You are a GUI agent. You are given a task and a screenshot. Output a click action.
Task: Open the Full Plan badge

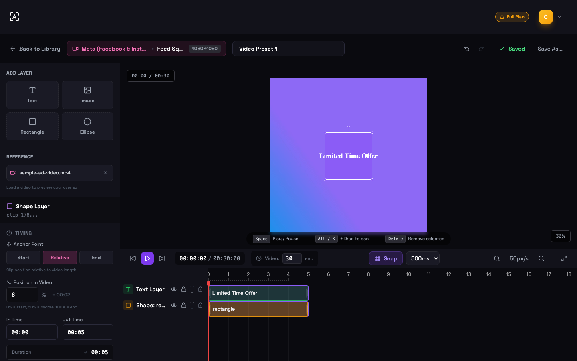(x=512, y=17)
